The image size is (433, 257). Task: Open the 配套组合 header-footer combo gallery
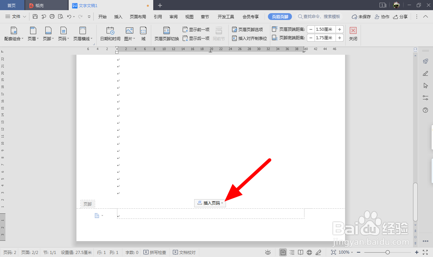14,34
